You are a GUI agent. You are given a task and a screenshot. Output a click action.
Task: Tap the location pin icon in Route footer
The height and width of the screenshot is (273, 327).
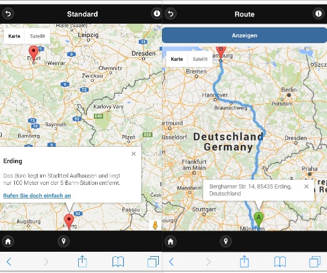click(226, 241)
